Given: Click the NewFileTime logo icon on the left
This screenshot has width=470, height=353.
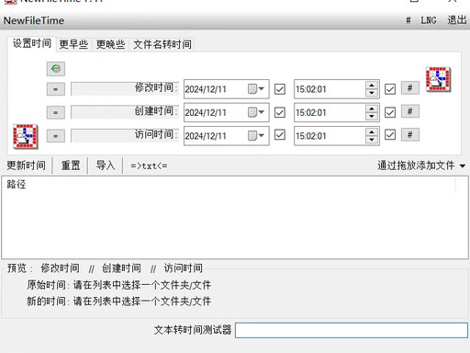Looking at the screenshot, I should (26, 136).
